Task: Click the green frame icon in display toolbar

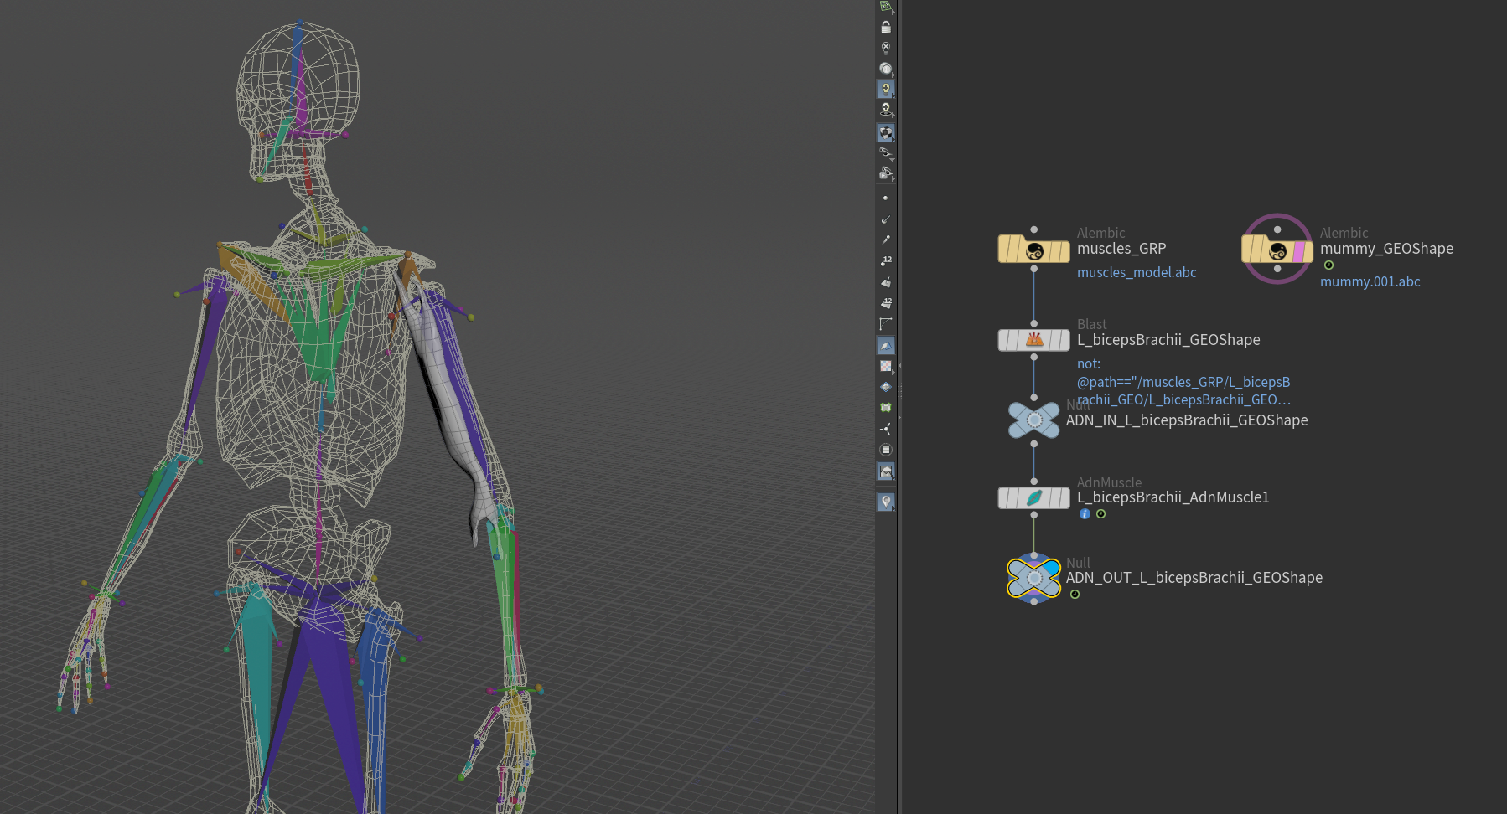Action: 886,408
